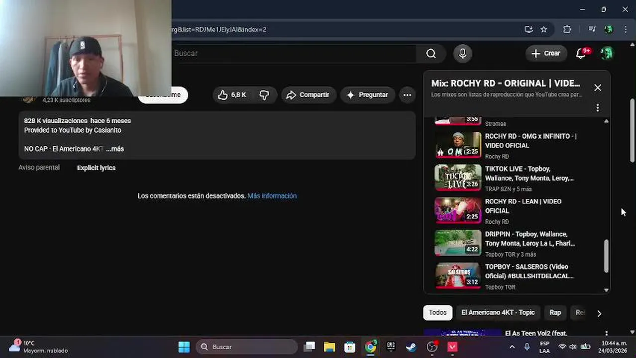
Task: Open the volume tray icon
Action: pyautogui.click(x=573, y=347)
